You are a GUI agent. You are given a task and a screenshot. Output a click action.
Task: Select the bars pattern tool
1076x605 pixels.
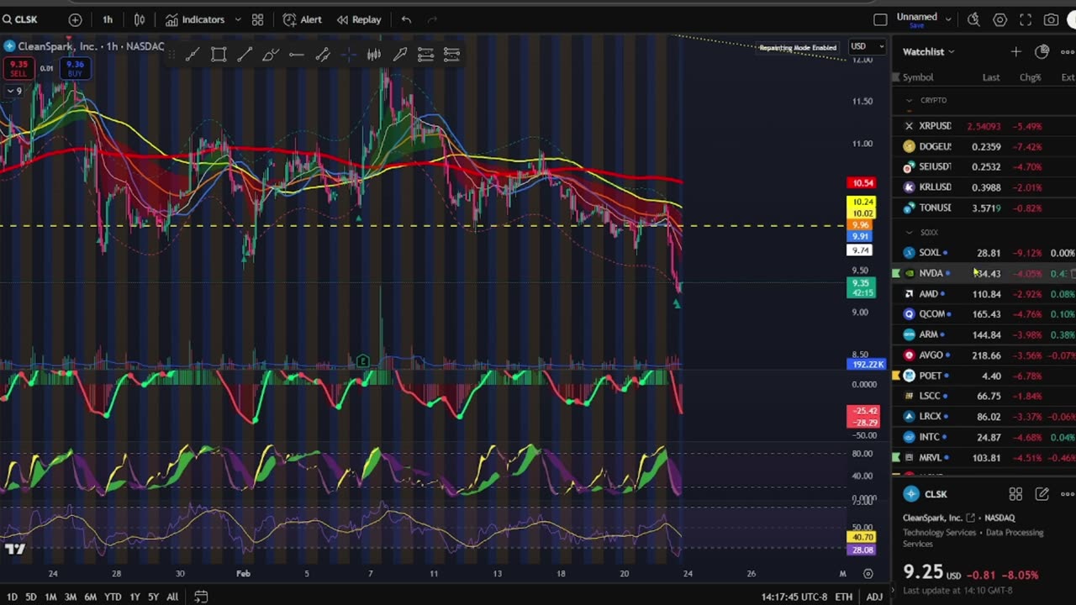(x=374, y=55)
